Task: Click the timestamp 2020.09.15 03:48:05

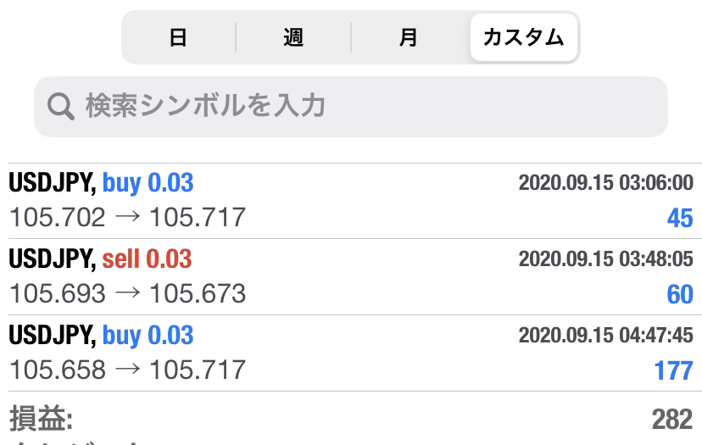Action: [x=605, y=259]
